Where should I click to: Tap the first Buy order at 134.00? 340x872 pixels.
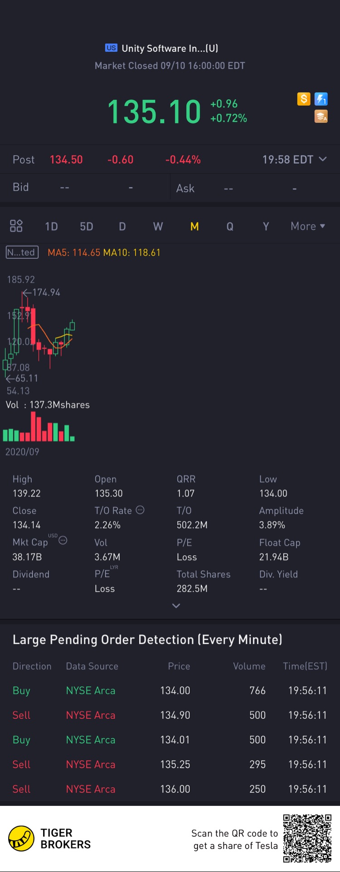tap(170, 691)
